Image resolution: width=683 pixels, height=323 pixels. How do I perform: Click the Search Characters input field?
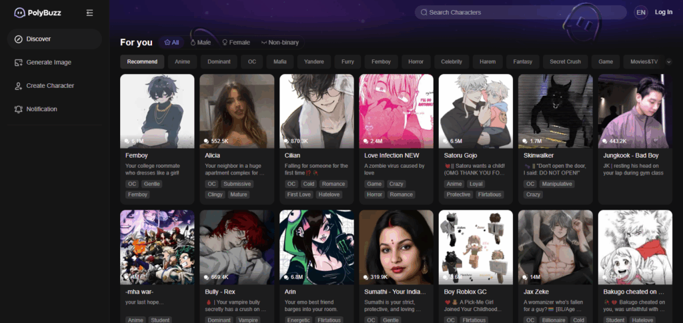(x=520, y=13)
